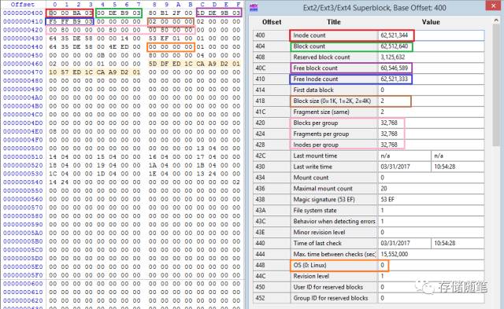Click offset row 0000000500 in hex view
This screenshot has height=309, width=504.
[x=23, y=149]
